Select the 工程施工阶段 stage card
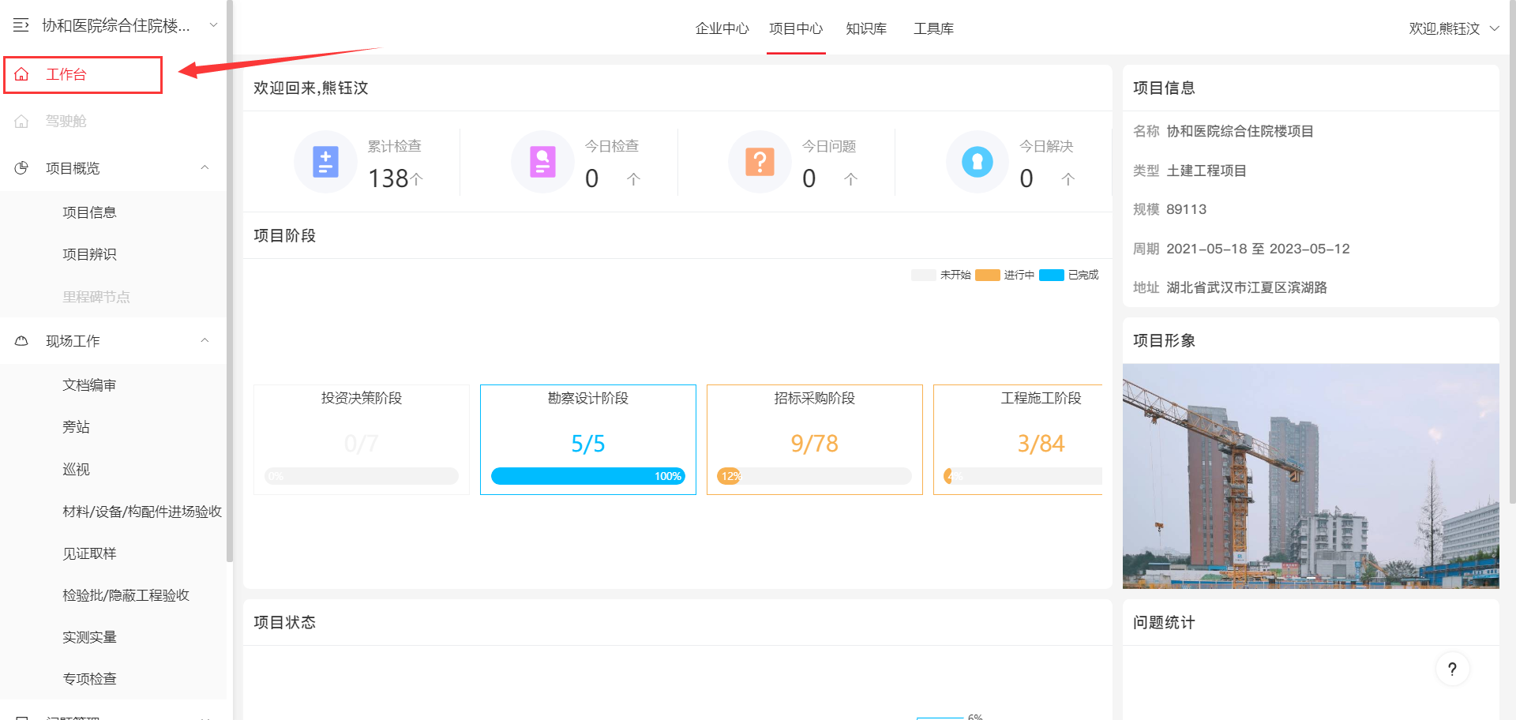 [x=1018, y=440]
